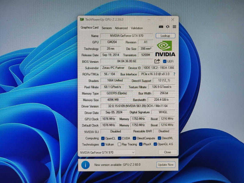
Task: Click the Lookup button
Action: pos(165,36)
